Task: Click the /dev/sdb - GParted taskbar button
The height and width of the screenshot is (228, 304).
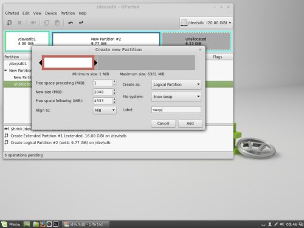Action: [86, 224]
